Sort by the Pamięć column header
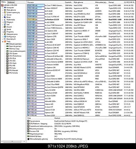Image resolution: width=136 pixels, height=149 pixels. tap(116, 3)
